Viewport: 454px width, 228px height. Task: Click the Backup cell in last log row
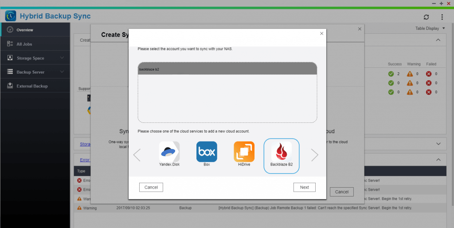[x=185, y=208]
